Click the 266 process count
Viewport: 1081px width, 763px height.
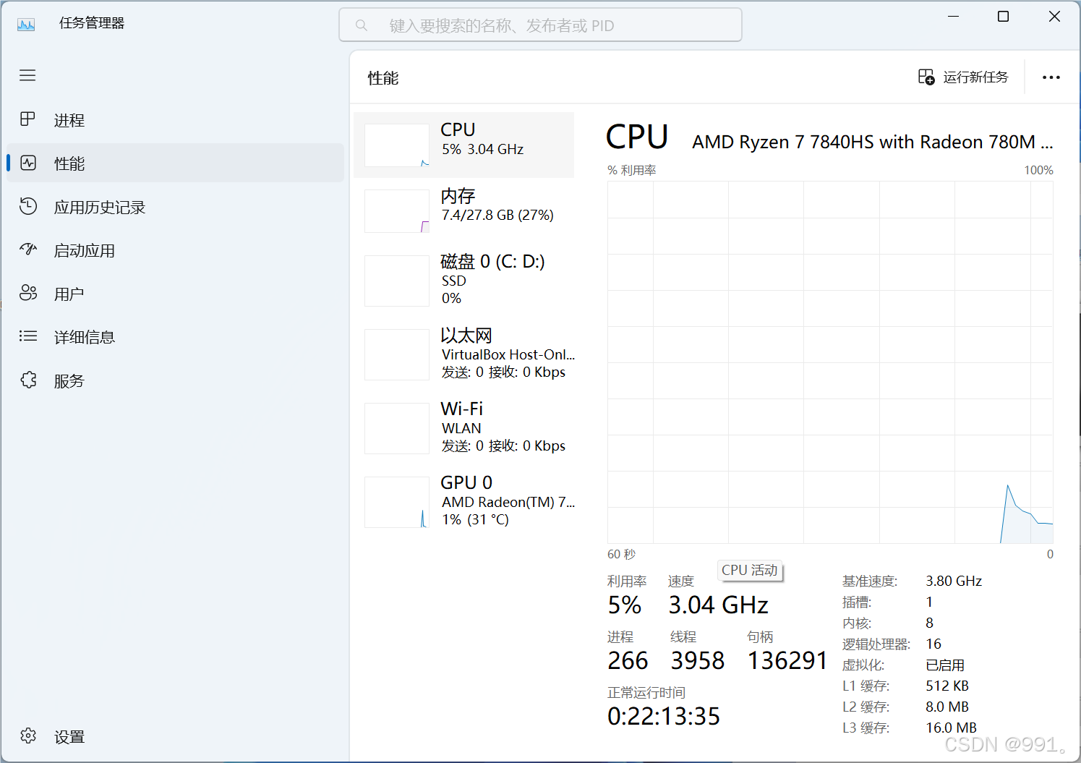[628, 660]
